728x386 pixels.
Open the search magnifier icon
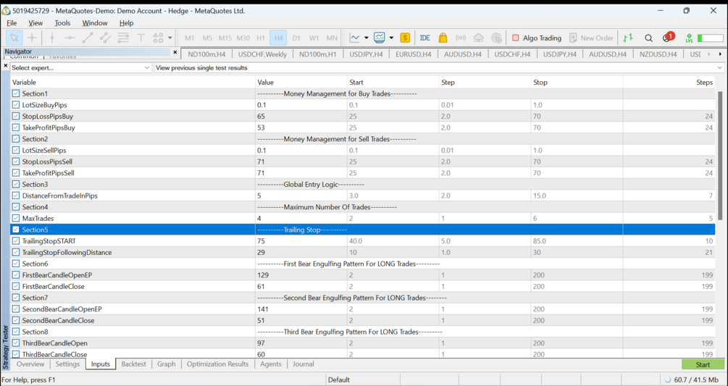[x=648, y=38]
